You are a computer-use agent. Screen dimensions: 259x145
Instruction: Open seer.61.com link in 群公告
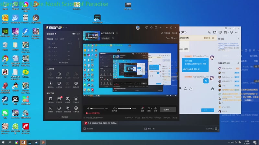pyautogui.click(x=229, y=46)
